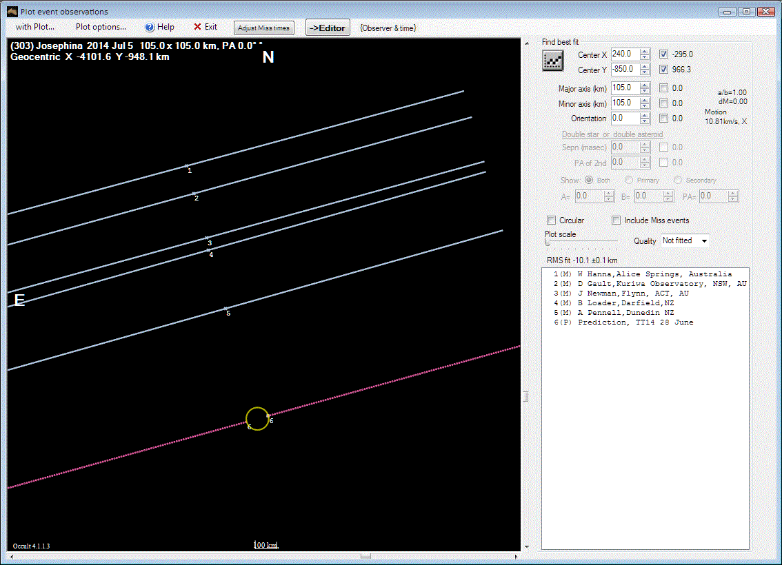
Task: Increase Orientation with the up arrow
Action: (645, 115)
